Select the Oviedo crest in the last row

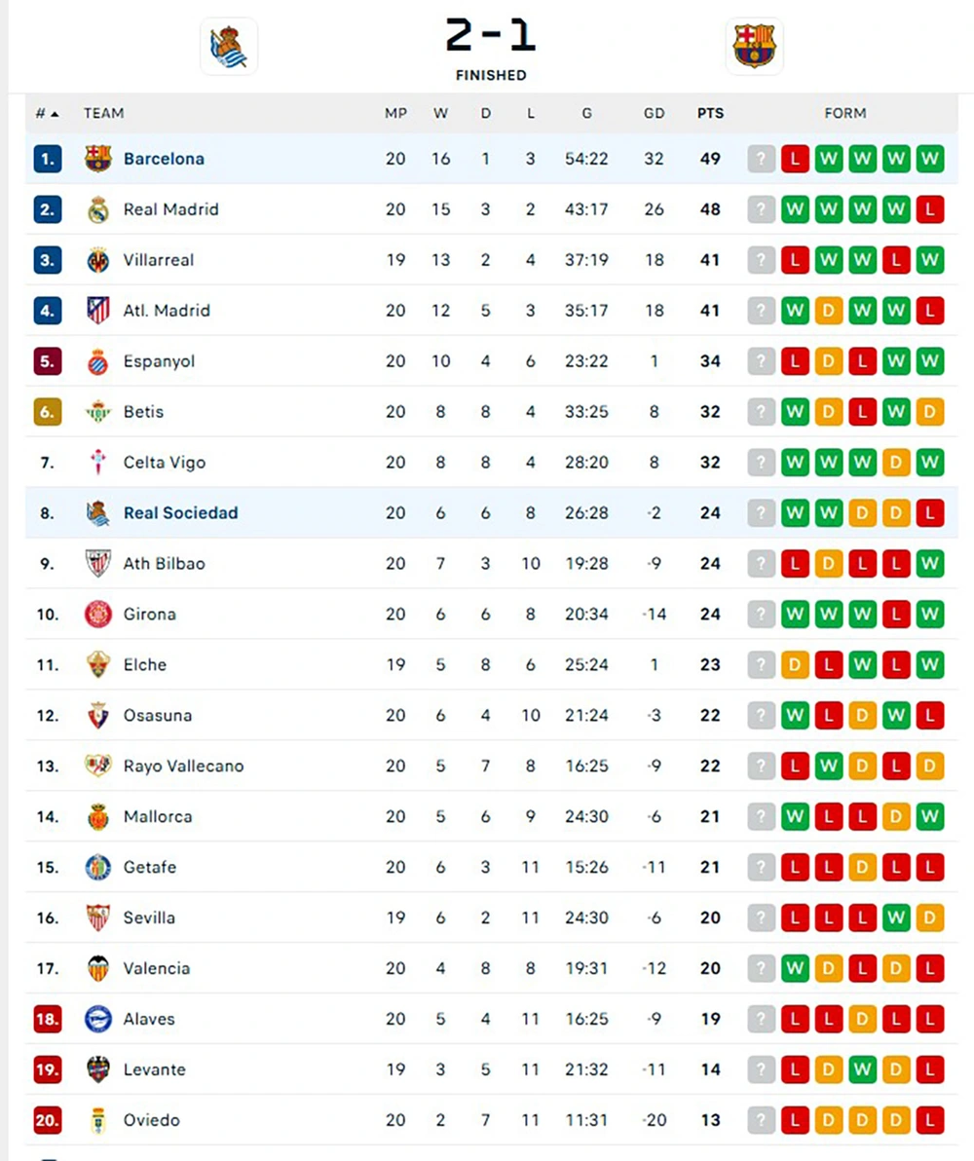pos(97,1120)
